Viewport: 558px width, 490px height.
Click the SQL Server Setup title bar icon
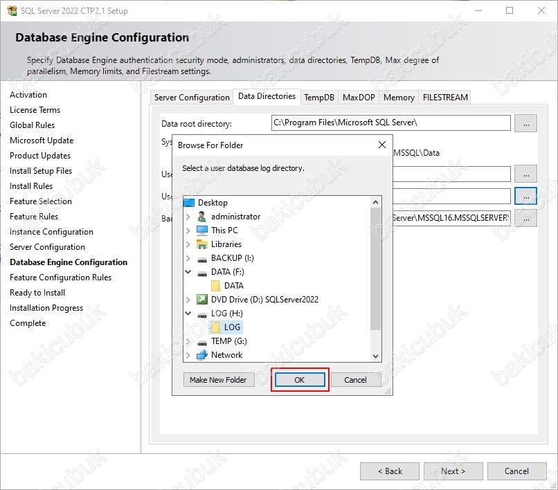point(12,10)
